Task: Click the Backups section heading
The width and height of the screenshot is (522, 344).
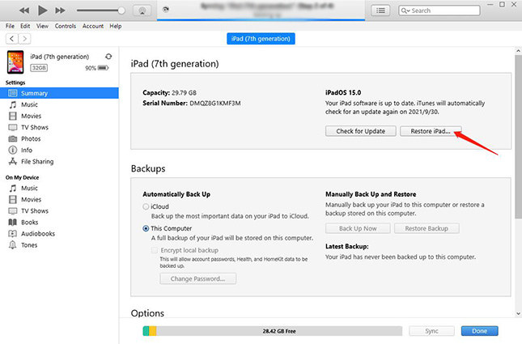Action: 148,168
